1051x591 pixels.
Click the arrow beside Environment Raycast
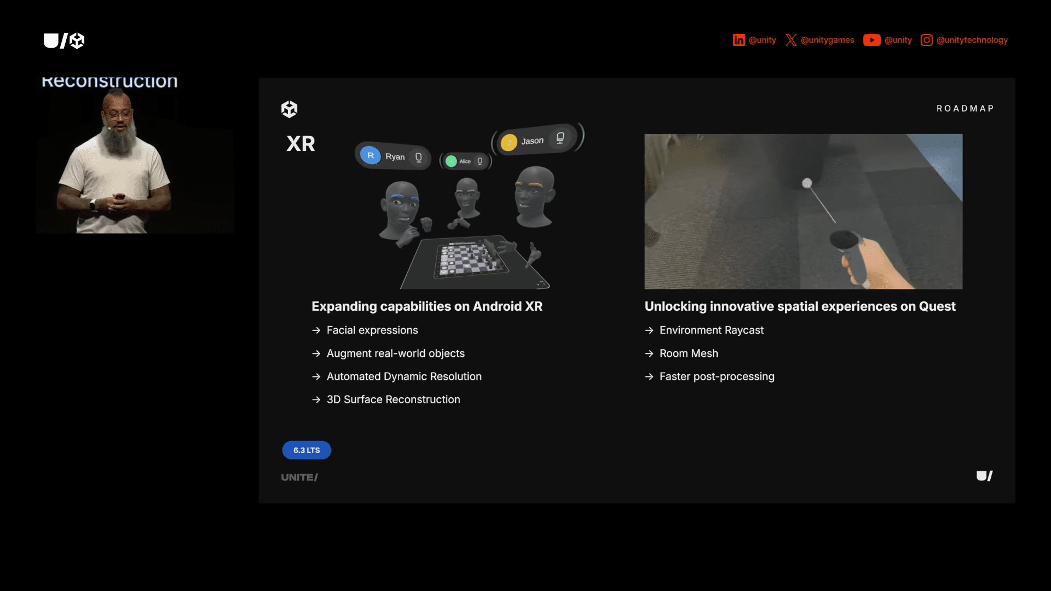649,331
